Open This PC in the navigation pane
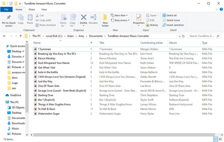 pos(12,102)
